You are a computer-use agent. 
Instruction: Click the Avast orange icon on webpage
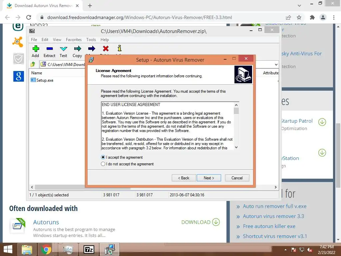point(18,42)
